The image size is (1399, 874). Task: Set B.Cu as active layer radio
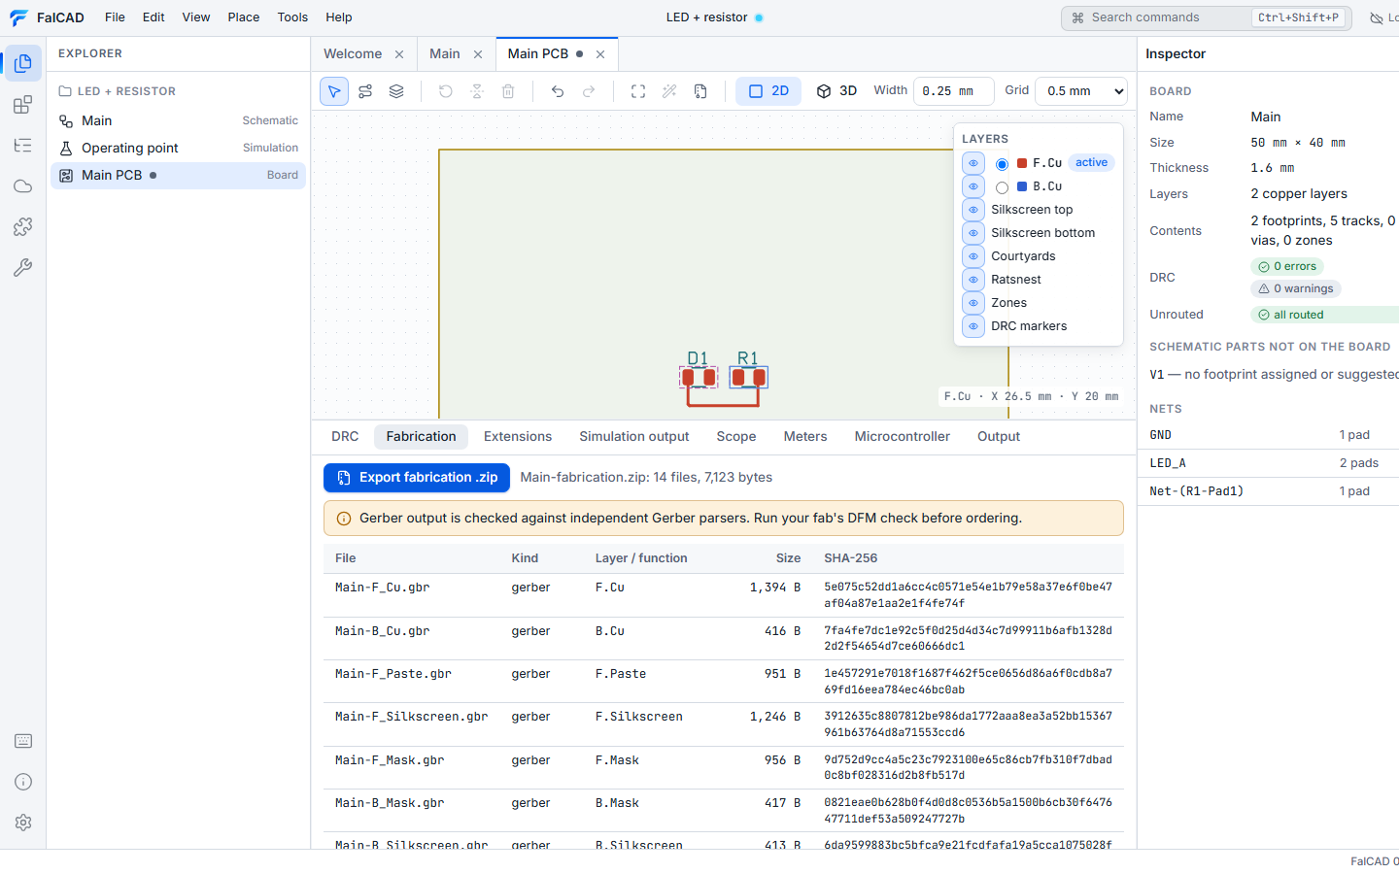[x=1002, y=187]
